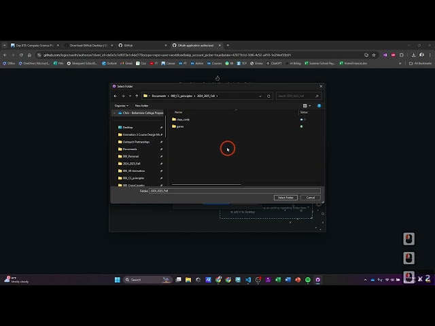Click the navigation pane vertical scrollbar

pos(166,126)
